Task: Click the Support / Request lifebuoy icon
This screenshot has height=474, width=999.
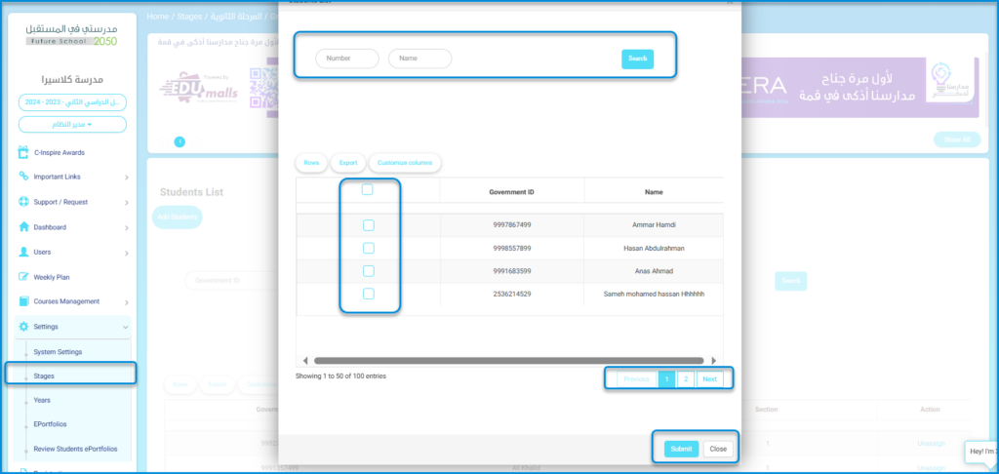Action: (23, 202)
